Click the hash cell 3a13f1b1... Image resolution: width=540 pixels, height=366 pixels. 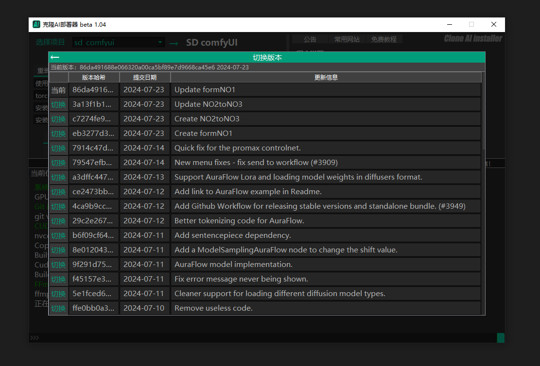[94, 104]
